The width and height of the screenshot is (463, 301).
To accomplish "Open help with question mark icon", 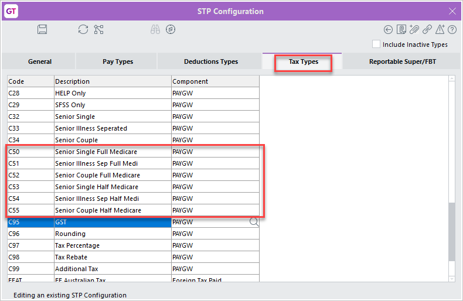I will (x=452, y=29).
